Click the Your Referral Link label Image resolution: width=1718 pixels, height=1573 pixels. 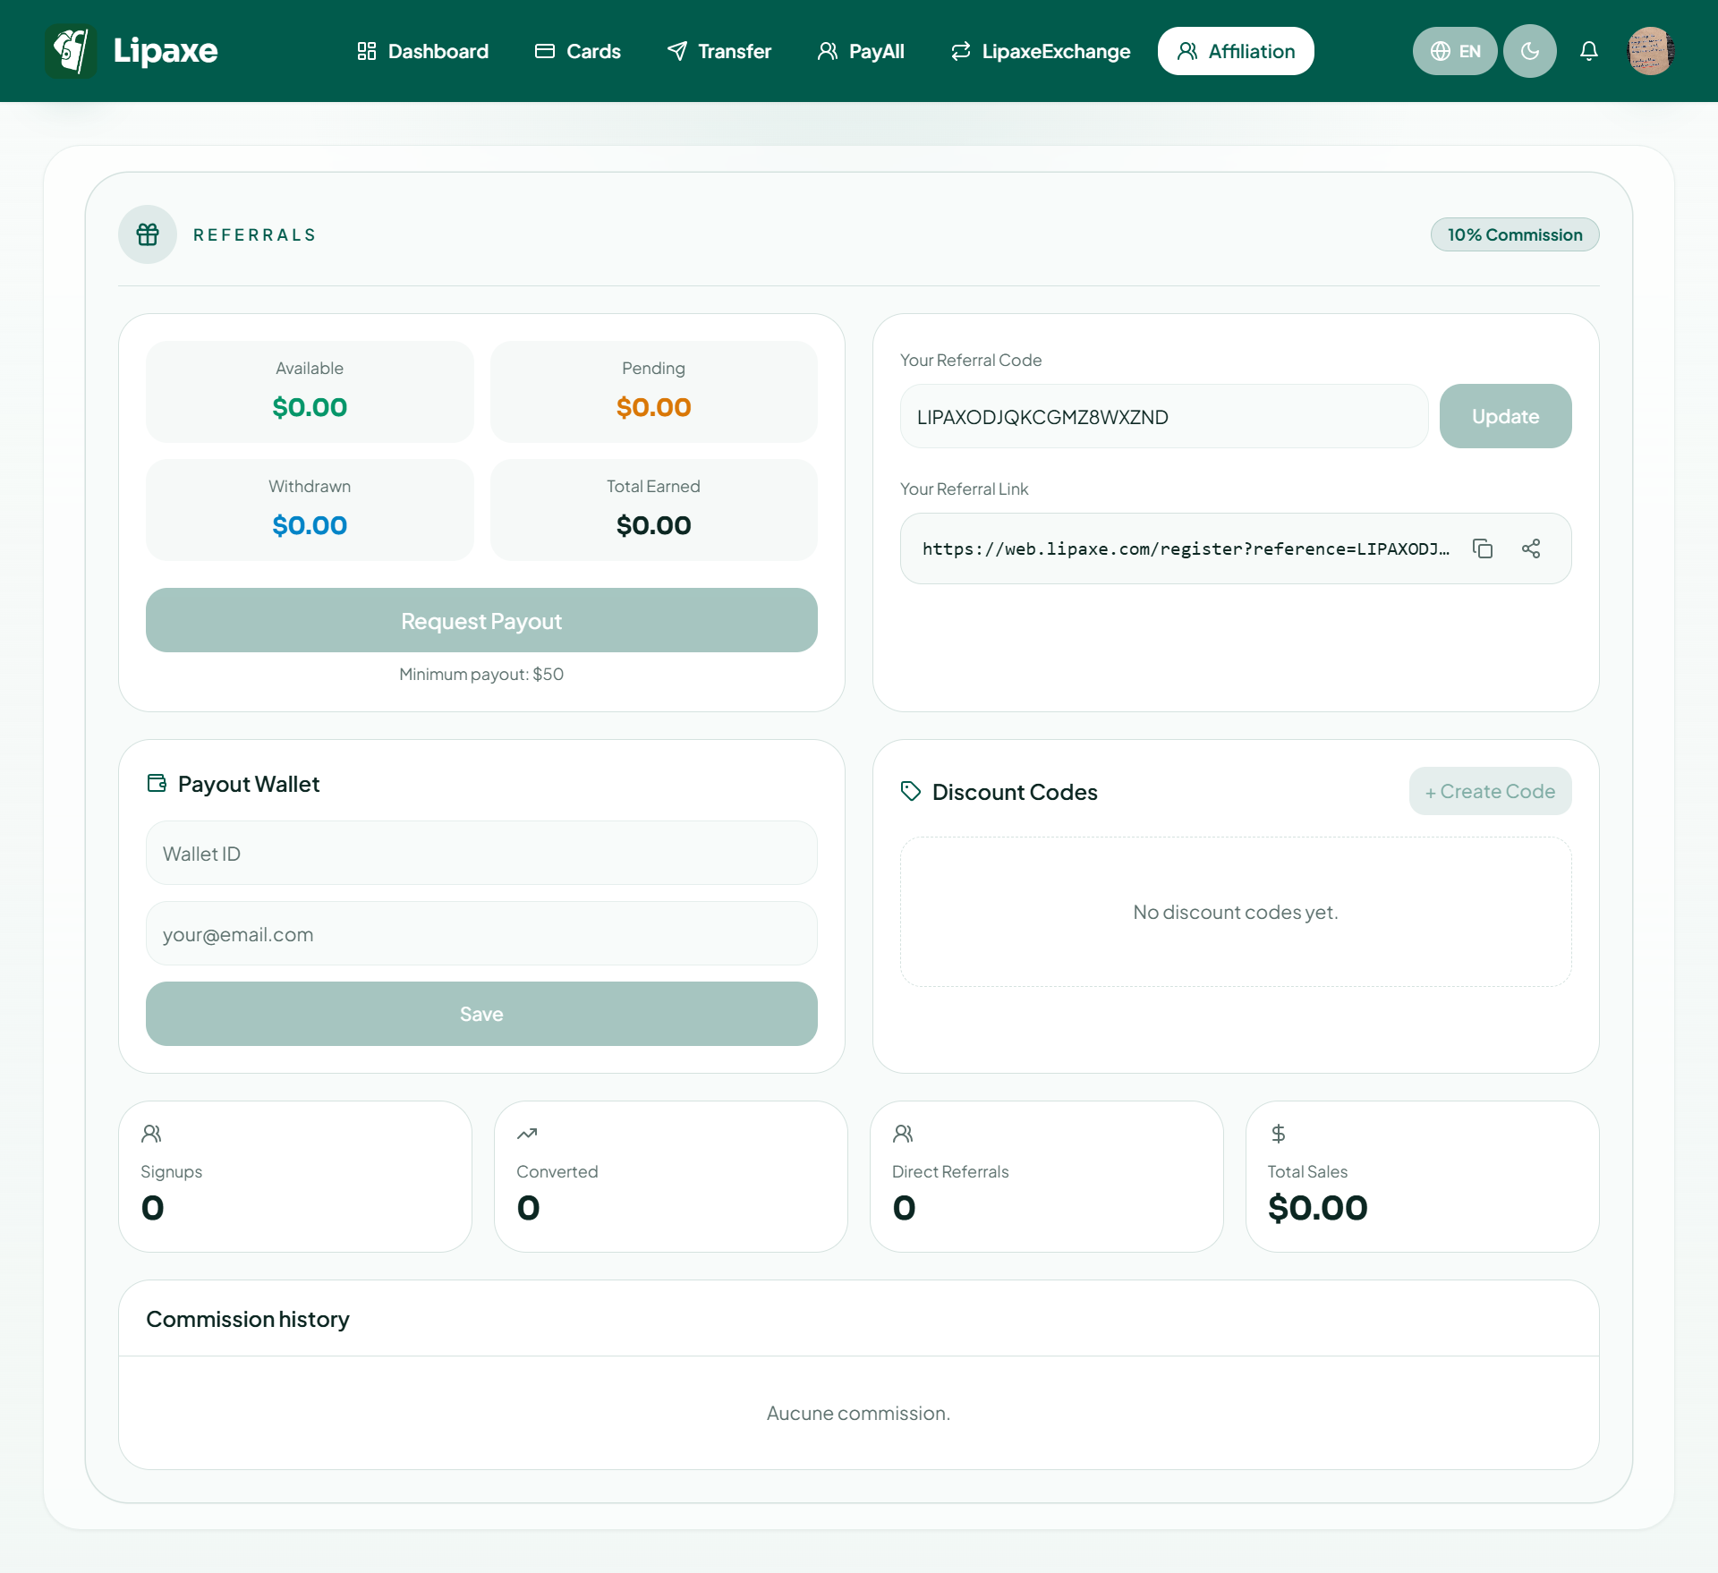tap(965, 489)
